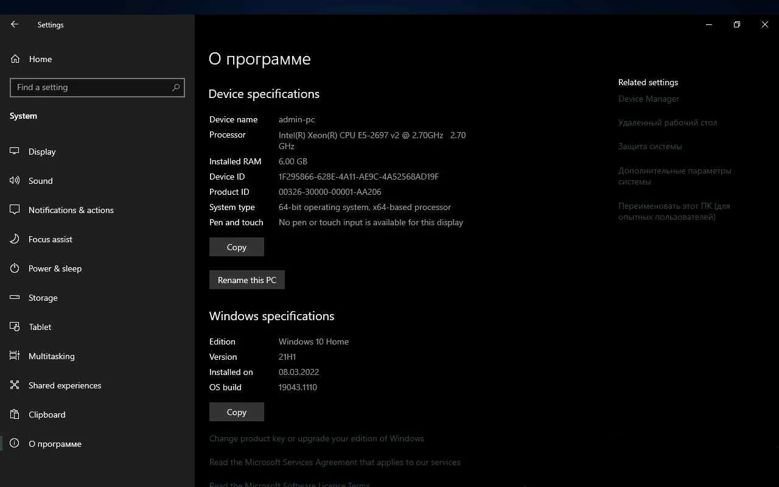Select Storage in the sidebar
The height and width of the screenshot is (487, 779).
click(43, 298)
